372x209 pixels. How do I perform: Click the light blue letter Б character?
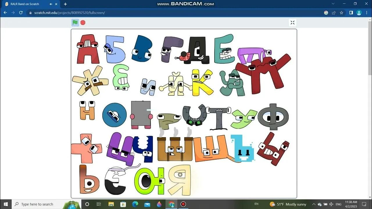(x=115, y=49)
